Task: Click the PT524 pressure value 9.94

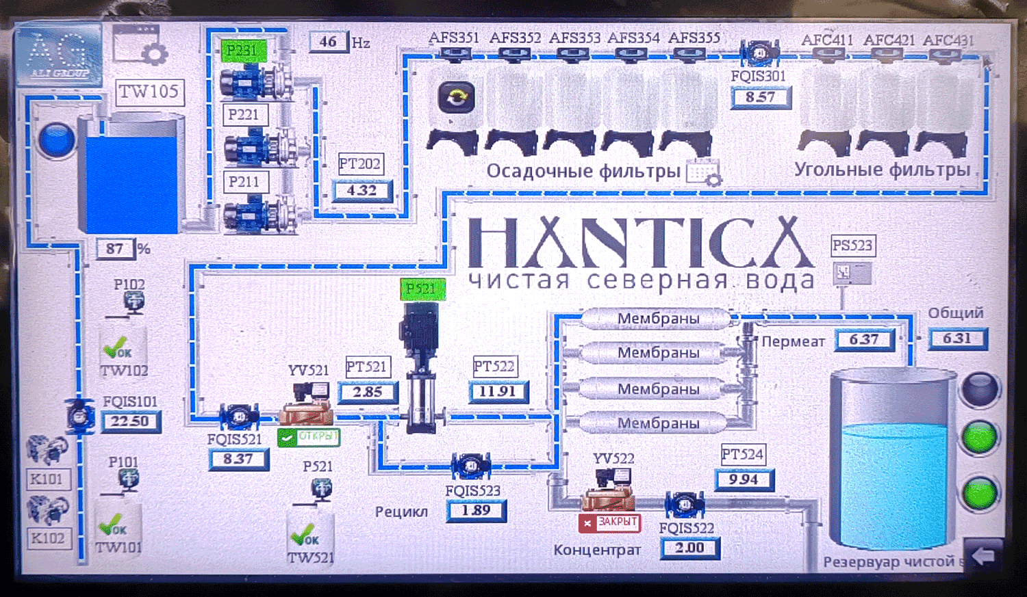Action: [744, 480]
